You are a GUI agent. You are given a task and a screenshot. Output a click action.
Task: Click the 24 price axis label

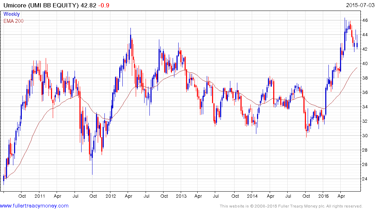click(x=365, y=179)
